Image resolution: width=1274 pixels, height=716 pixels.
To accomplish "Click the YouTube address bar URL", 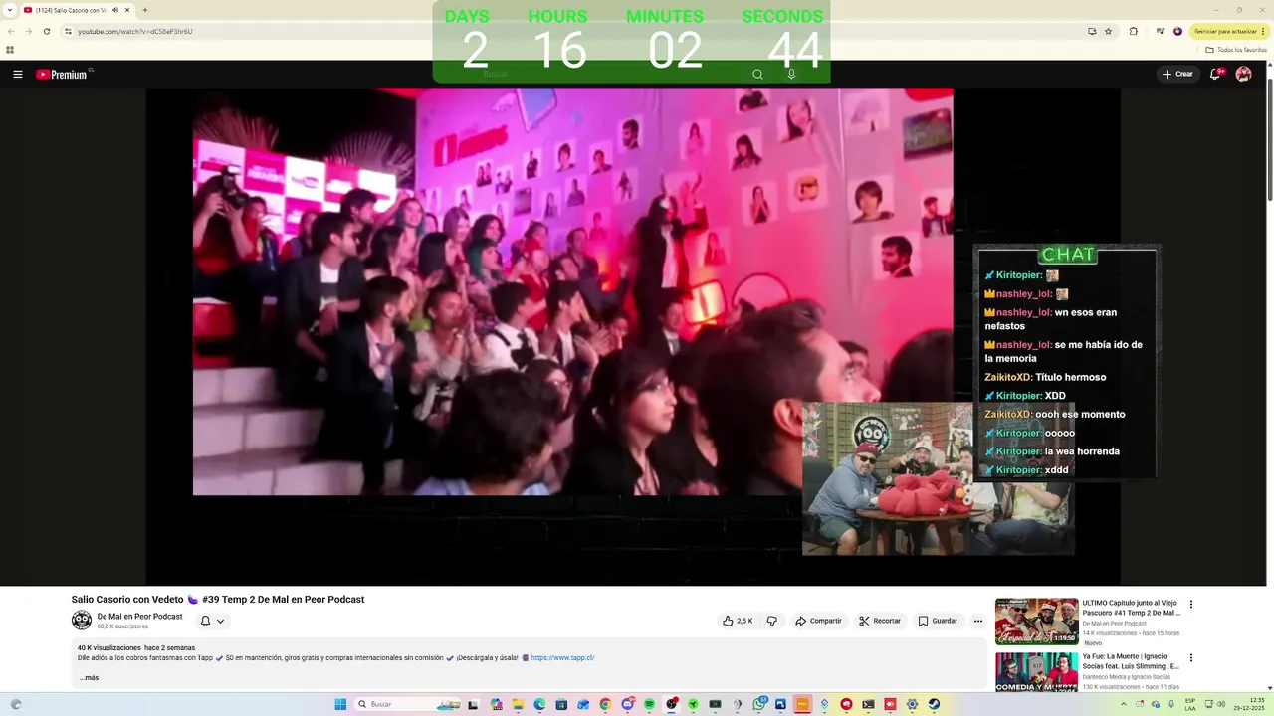I will (135, 31).
